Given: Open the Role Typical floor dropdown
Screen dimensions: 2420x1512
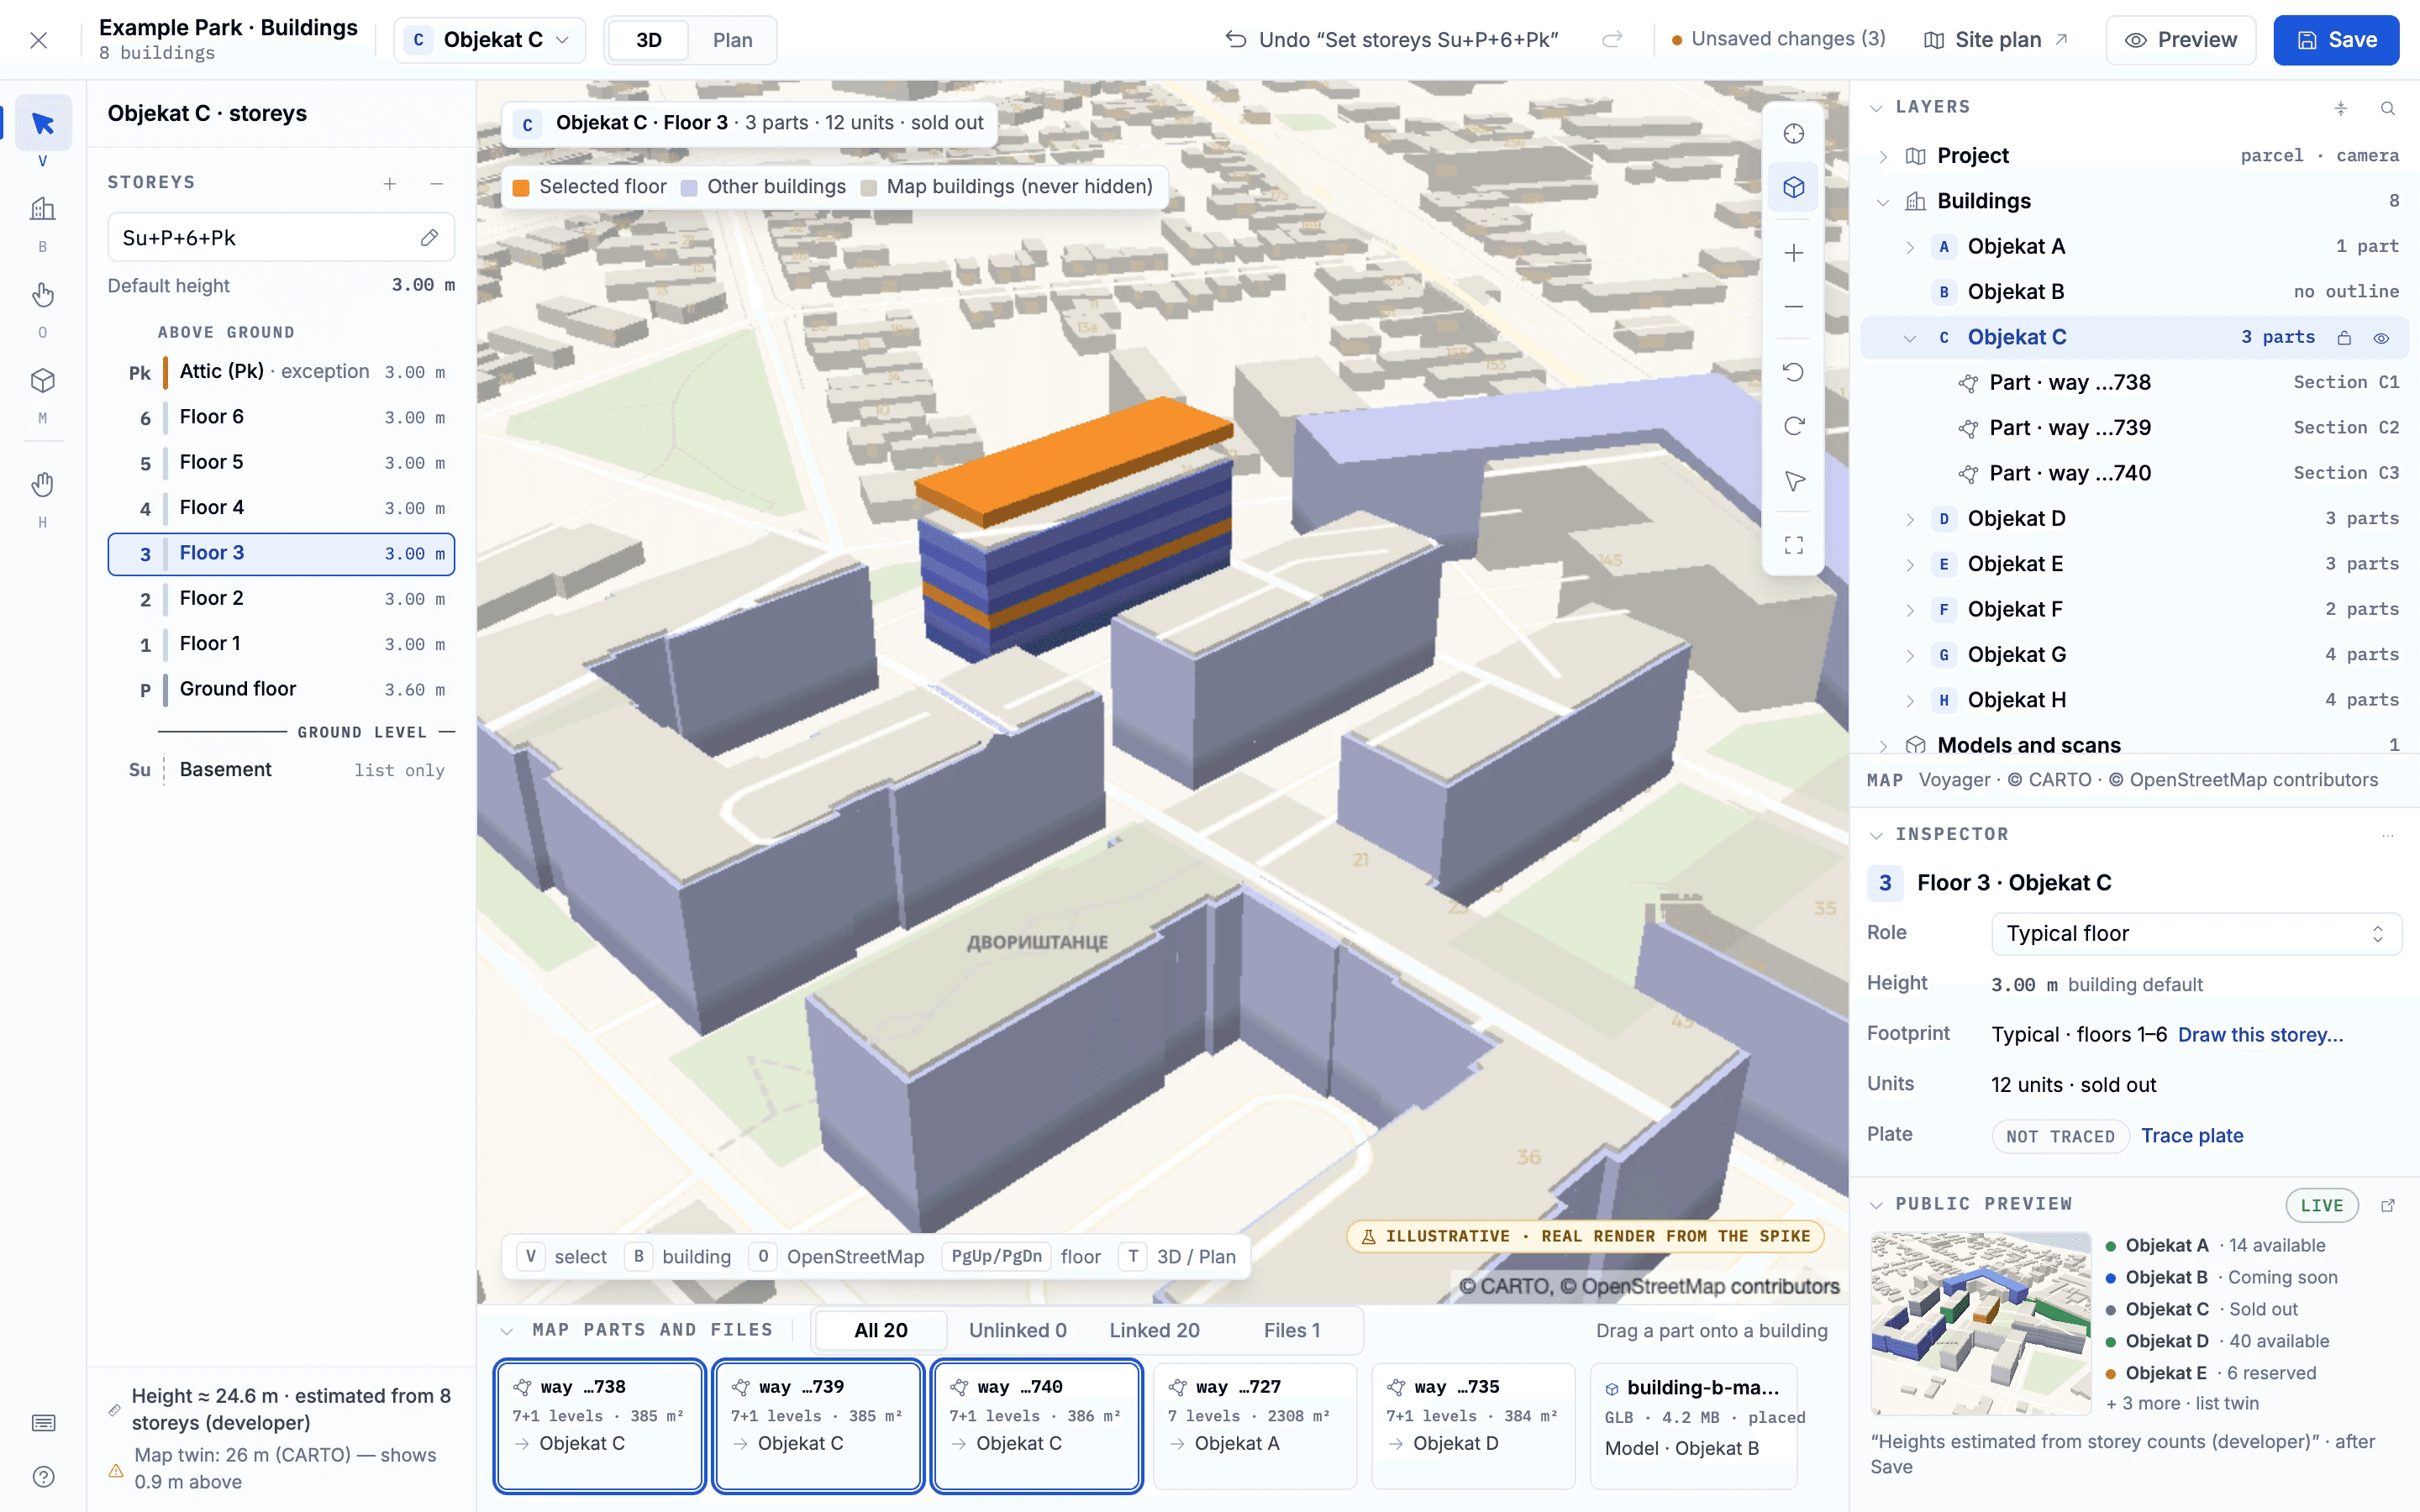Looking at the screenshot, I should tap(2196, 933).
